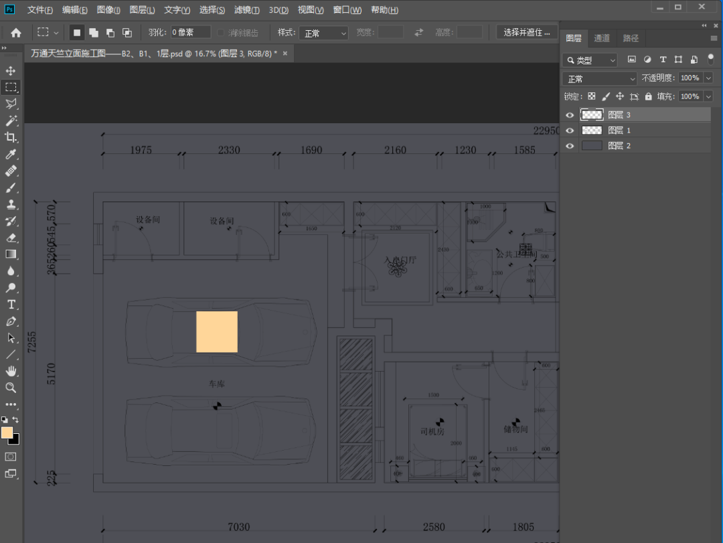Select the Type tool

[11, 305]
